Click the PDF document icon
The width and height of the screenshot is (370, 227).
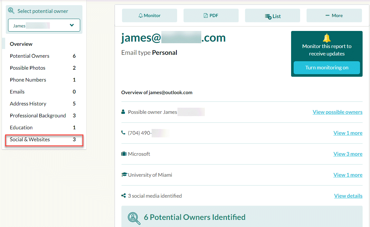click(206, 15)
